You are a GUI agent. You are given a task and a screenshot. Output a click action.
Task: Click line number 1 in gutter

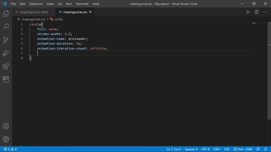[22, 24]
